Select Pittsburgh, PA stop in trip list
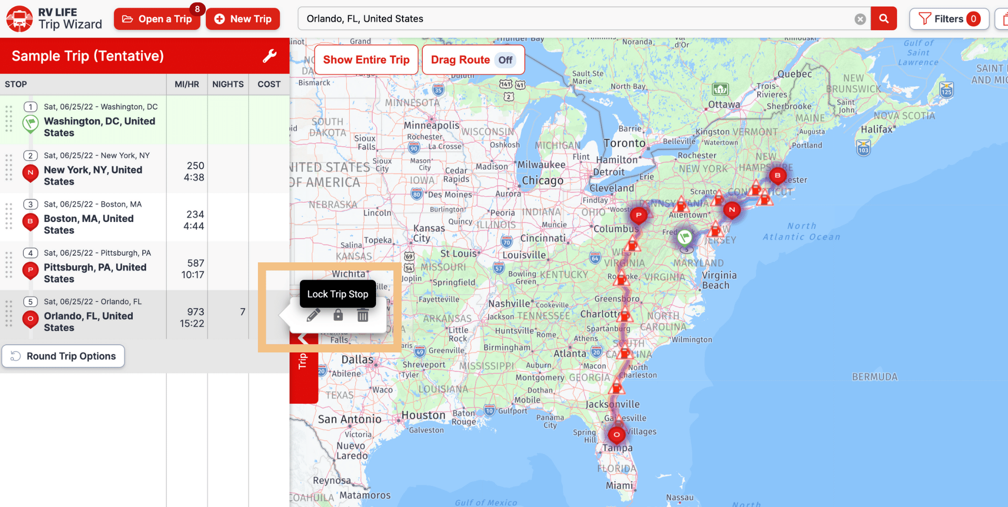This screenshot has height=507, width=1008. click(145, 266)
